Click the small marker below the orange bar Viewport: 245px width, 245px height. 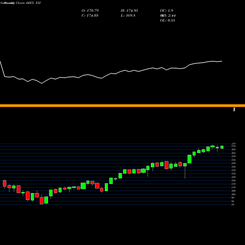point(234,110)
